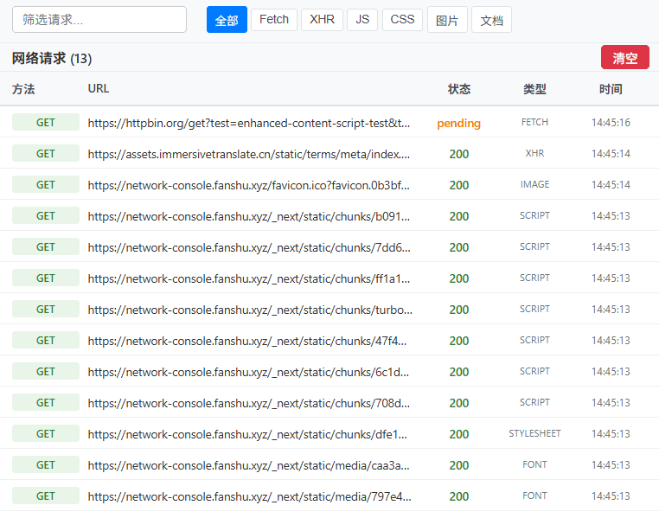Click the media/797e4 font request URL

coord(249,496)
